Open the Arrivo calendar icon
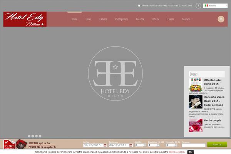The height and width of the screenshot is (154, 231). pos(105,145)
